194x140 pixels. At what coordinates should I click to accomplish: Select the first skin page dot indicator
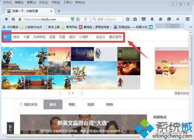point(69,93)
